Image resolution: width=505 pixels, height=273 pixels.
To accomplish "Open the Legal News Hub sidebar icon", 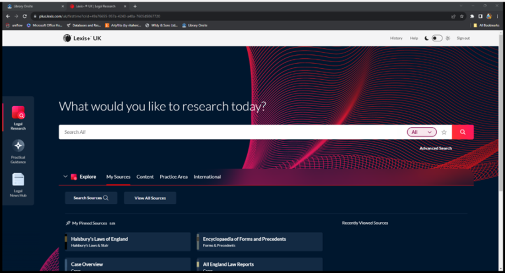I will (18, 185).
